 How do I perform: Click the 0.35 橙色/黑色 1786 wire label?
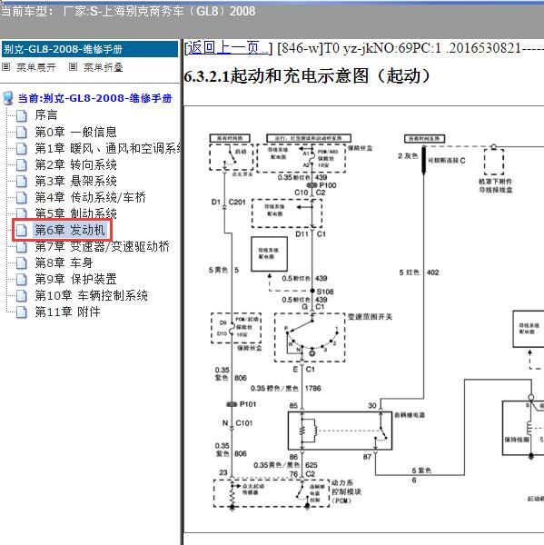(285, 388)
